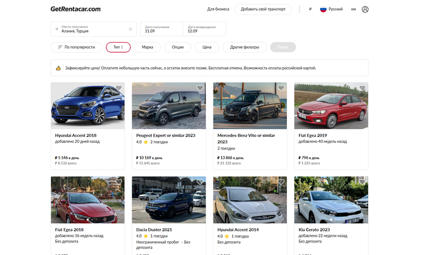This screenshot has height=255, width=421.
Task: Clear the pickup location with X
Action: click(x=131, y=29)
